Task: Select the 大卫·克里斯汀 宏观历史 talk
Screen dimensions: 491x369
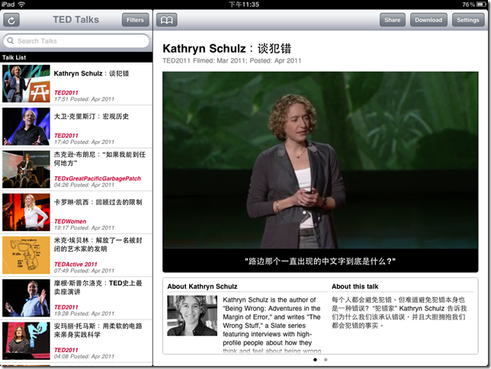Action: pos(76,127)
